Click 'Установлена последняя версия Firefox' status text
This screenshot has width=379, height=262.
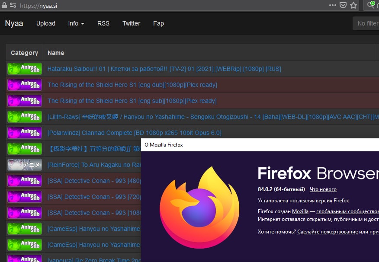click(303, 201)
